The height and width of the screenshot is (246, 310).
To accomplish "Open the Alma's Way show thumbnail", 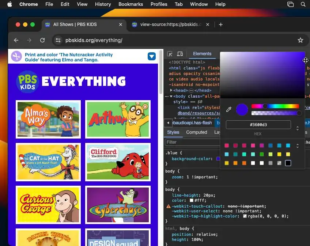I will click(48, 120).
